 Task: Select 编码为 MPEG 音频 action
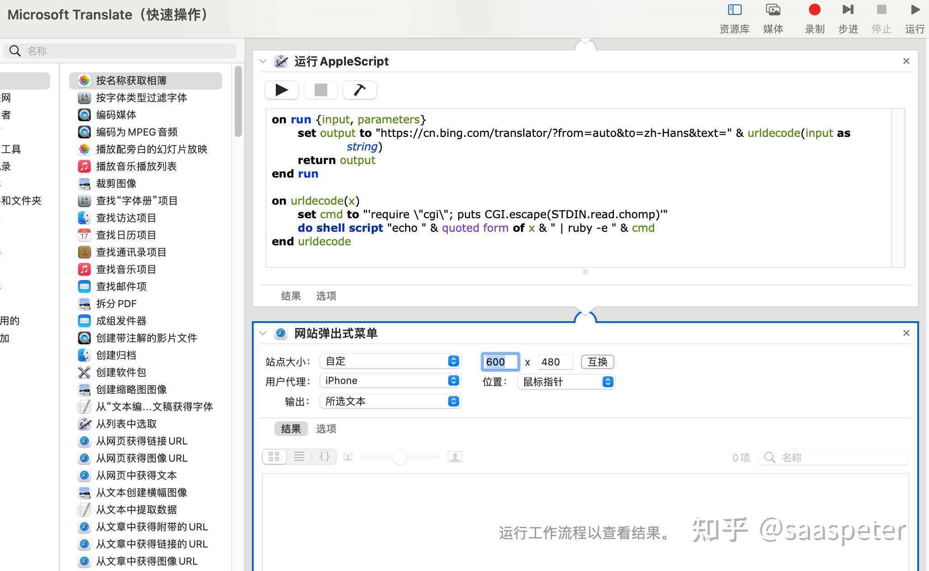coord(145,132)
